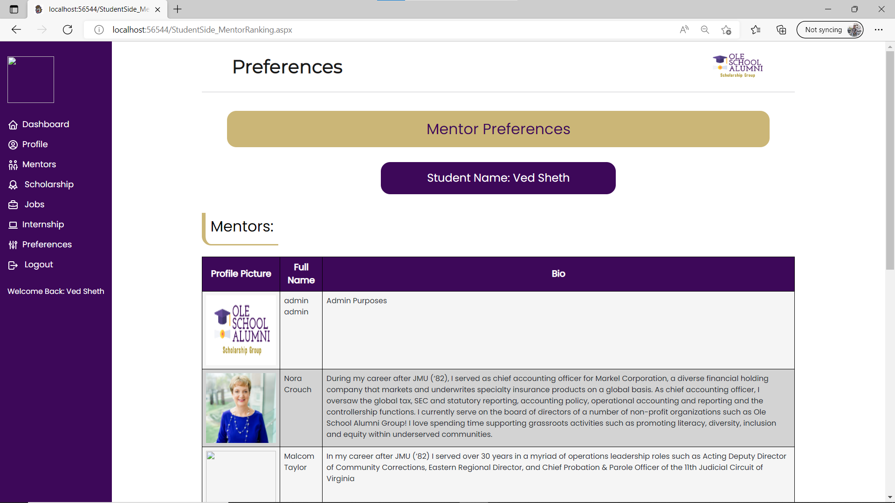The width and height of the screenshot is (895, 503).
Task: Refresh the page with reload button
Action: (x=68, y=30)
